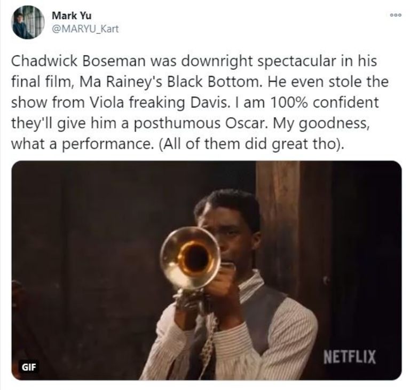This screenshot has width=410, height=390.
Task: Click "(All of them did great tho)" text
Action: tap(251, 144)
